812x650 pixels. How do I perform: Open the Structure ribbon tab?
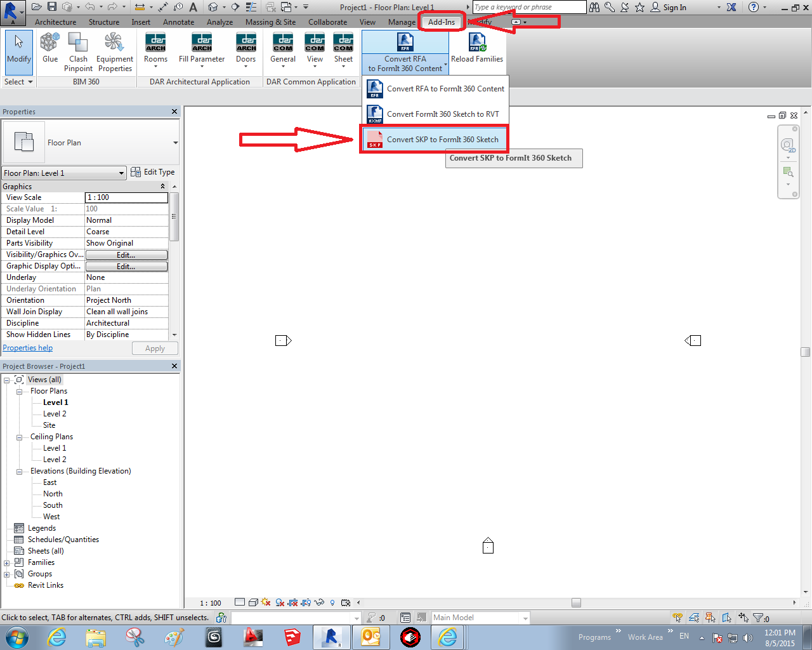104,22
